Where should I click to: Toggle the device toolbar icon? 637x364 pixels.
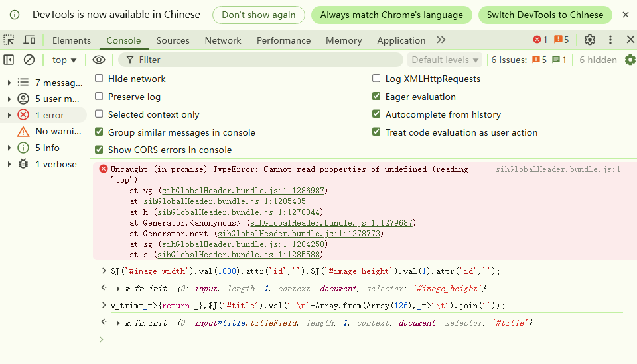[x=29, y=40]
